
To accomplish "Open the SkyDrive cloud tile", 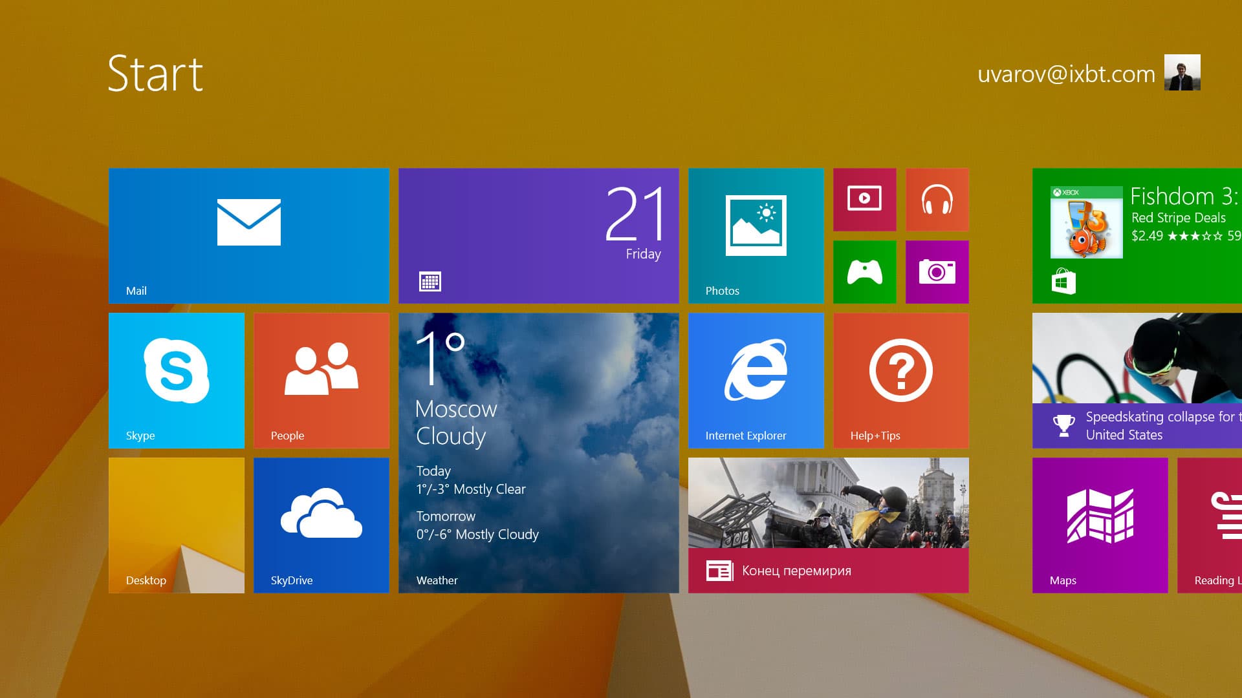I will (321, 525).
